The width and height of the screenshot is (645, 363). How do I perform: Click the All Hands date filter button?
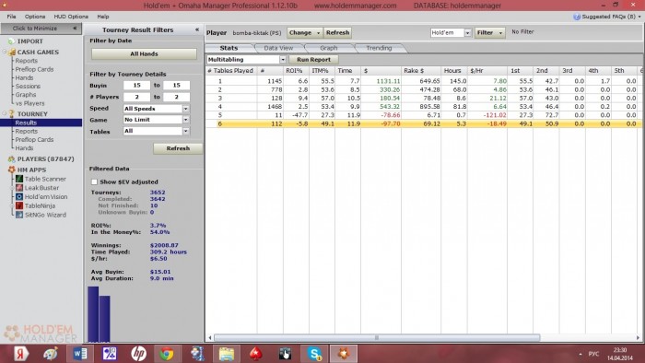(144, 53)
